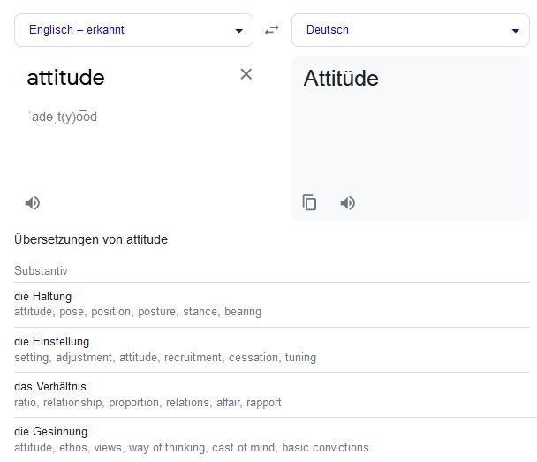The image size is (537, 462).
Task: Click the target language dropdown arrow
Action: pyautogui.click(x=516, y=31)
